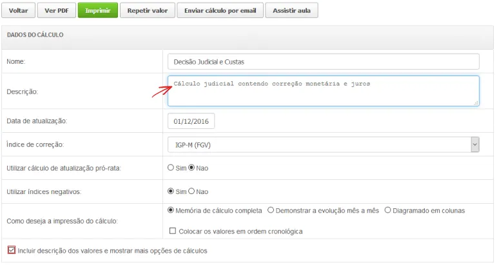Open the Ver PDF option
The image size is (497, 265).
click(56, 11)
